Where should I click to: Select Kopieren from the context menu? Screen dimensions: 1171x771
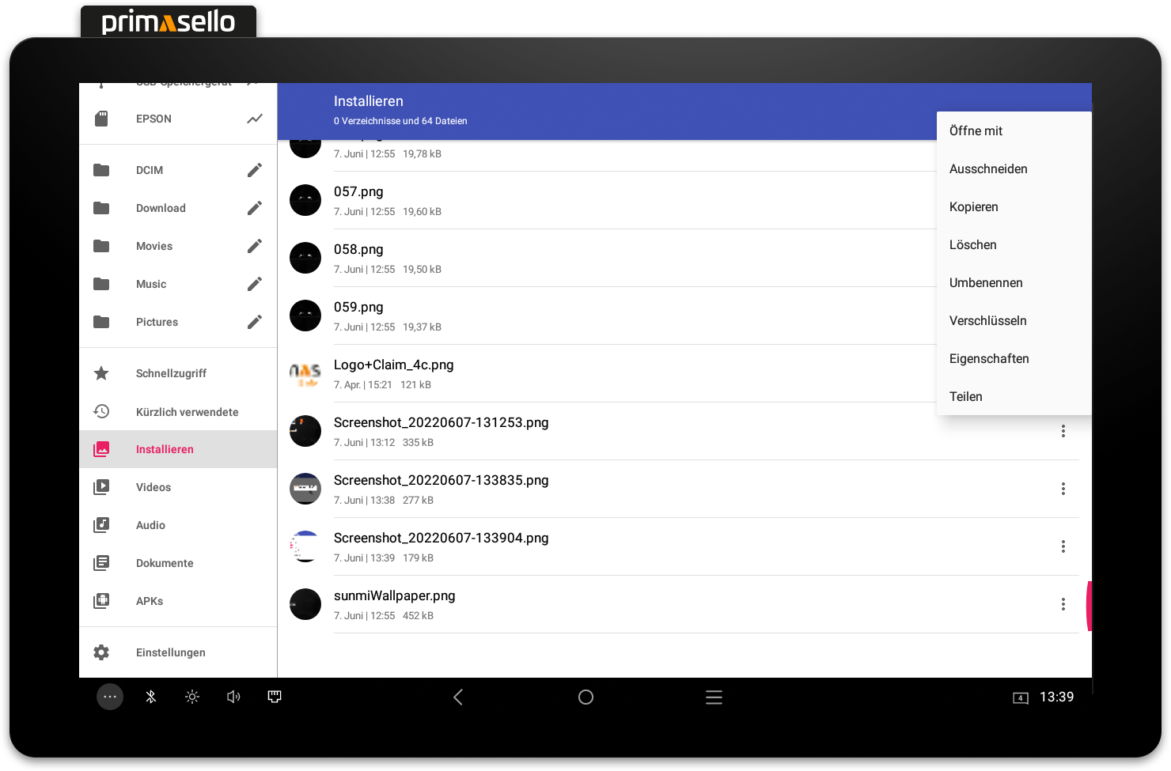(x=974, y=206)
